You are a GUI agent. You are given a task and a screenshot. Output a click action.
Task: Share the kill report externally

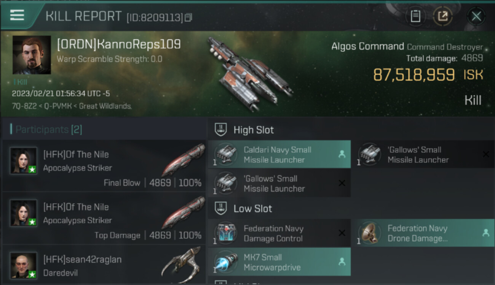[442, 16]
